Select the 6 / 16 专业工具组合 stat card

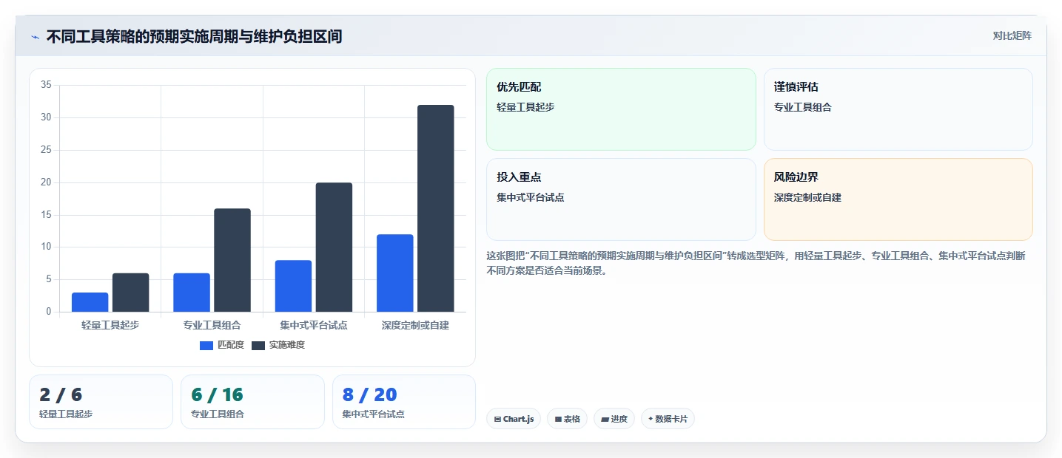[252, 402]
